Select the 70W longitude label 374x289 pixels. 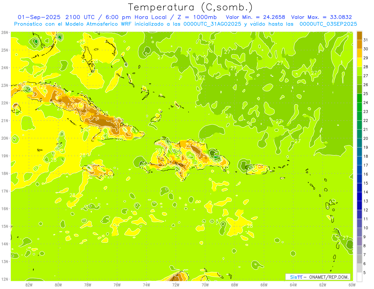[x=205, y=285]
